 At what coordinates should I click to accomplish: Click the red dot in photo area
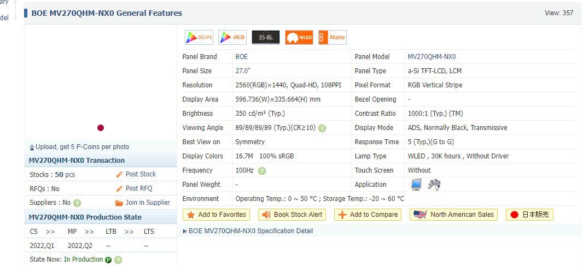pyautogui.click(x=101, y=128)
